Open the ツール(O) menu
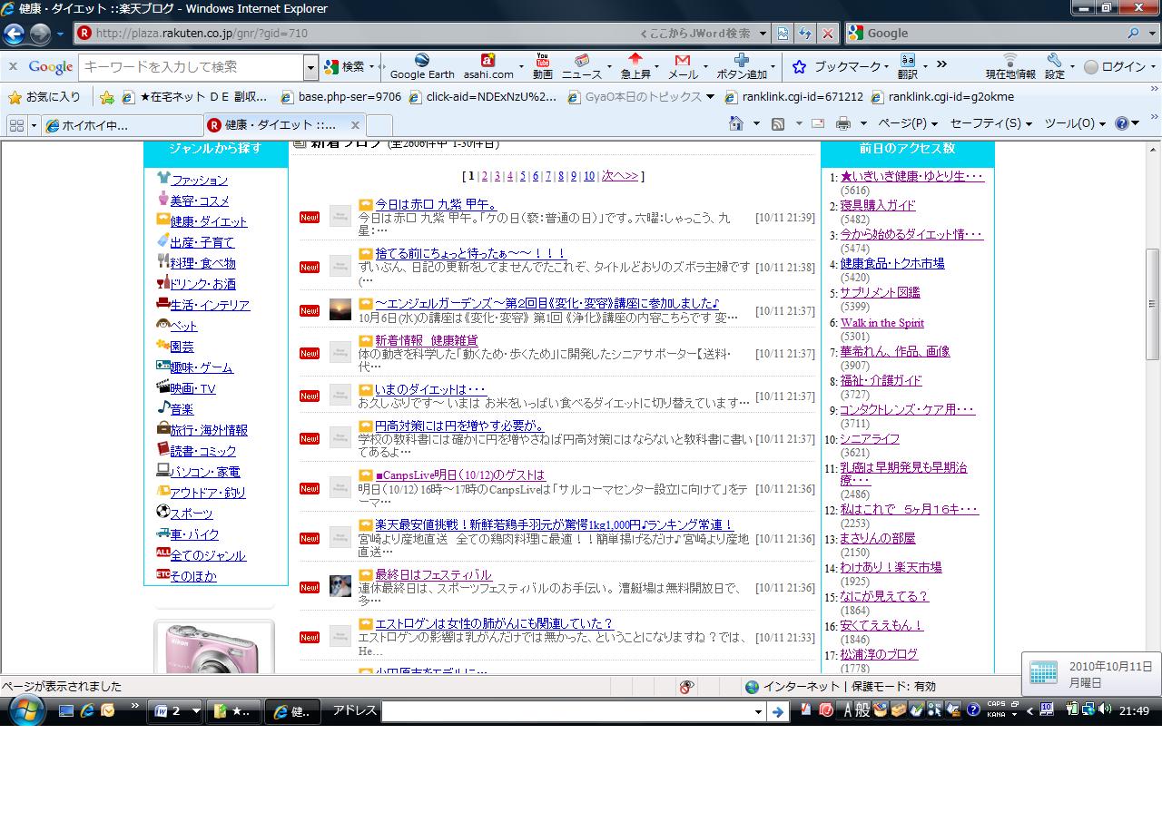Image resolution: width=1162 pixels, height=822 pixels. pos(1074,123)
